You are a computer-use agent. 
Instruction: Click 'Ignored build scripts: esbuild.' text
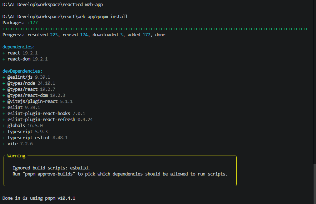51,168
